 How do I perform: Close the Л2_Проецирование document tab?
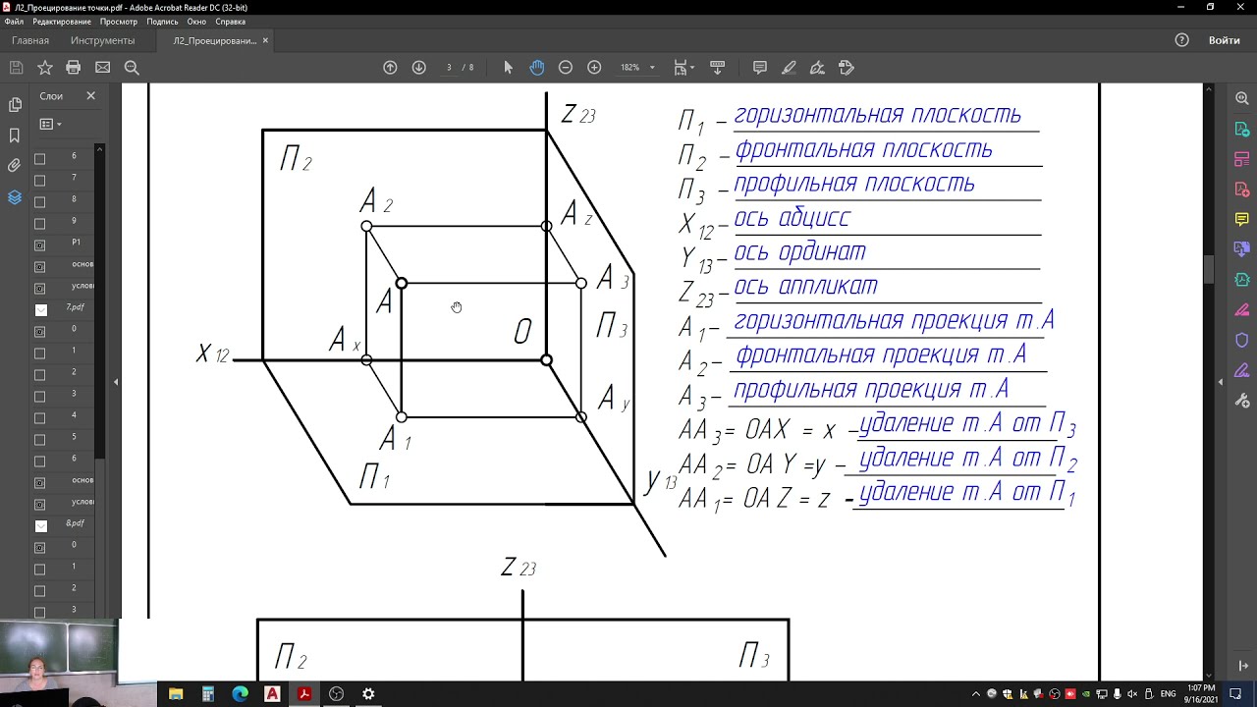pos(265,40)
